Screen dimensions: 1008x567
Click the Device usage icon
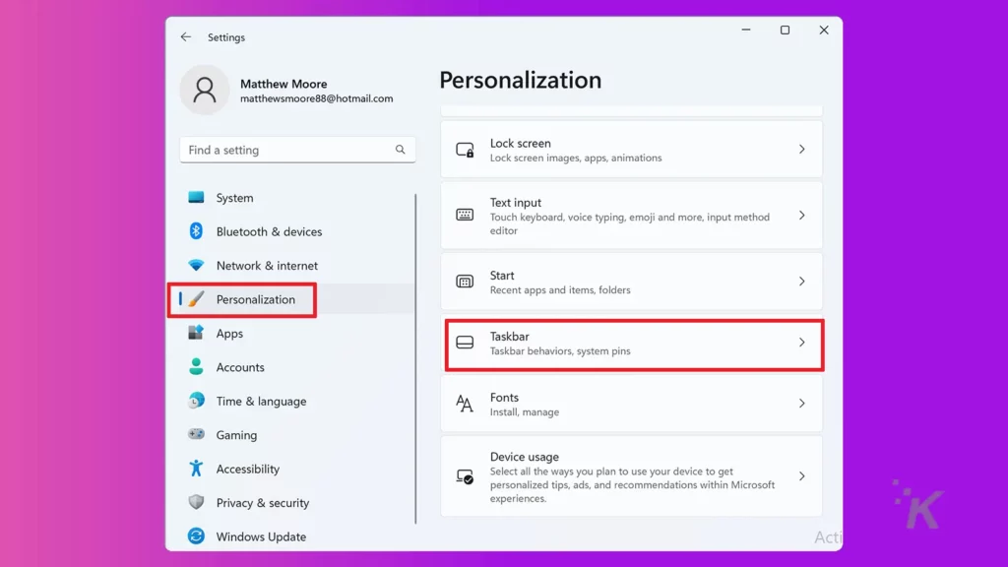(465, 476)
